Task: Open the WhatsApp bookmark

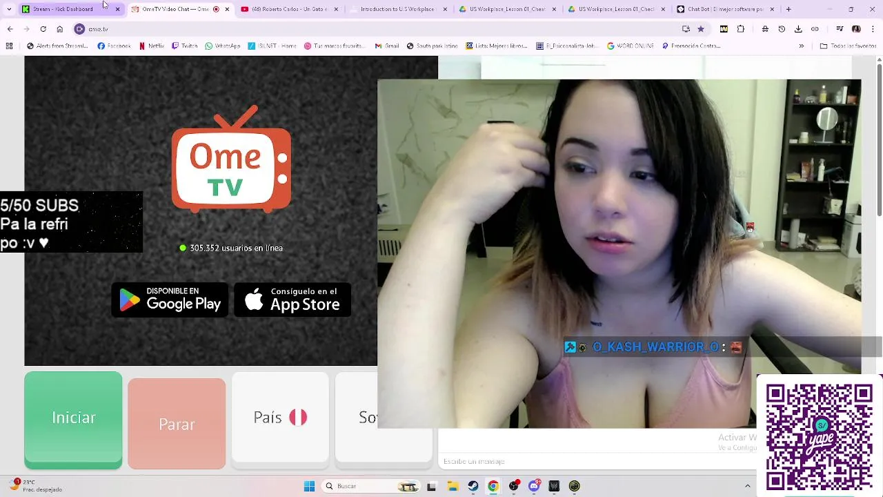Action: 223,46
